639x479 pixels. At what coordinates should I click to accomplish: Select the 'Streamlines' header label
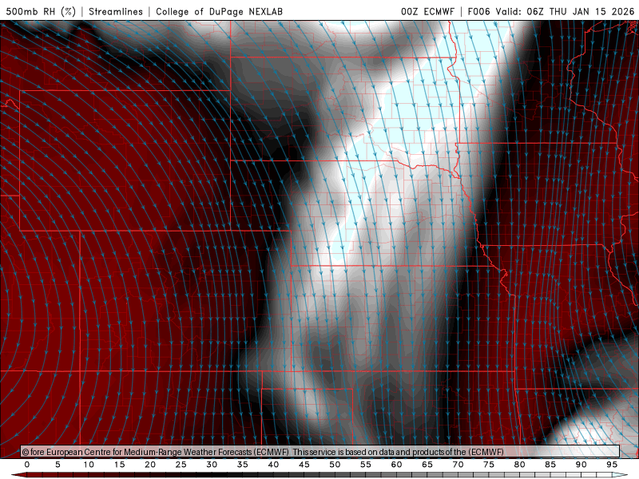(116, 11)
